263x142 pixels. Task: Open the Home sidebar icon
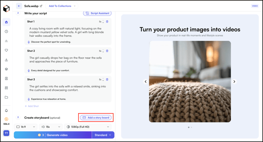[x=6, y=22]
